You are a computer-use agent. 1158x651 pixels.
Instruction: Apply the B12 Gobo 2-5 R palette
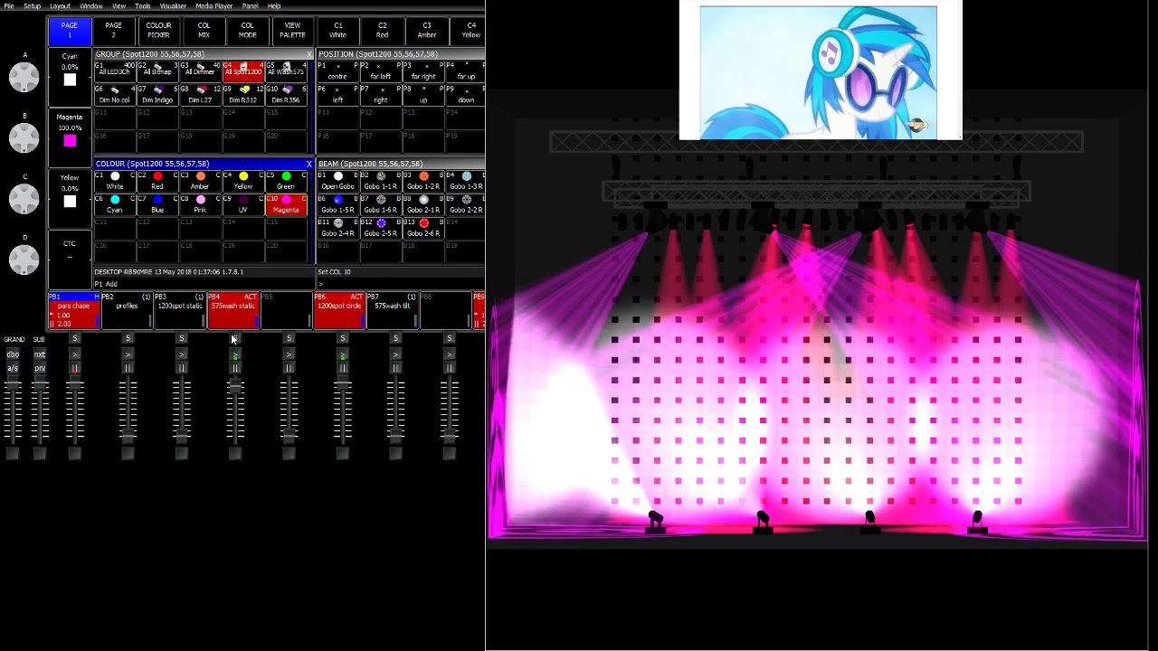click(x=380, y=228)
